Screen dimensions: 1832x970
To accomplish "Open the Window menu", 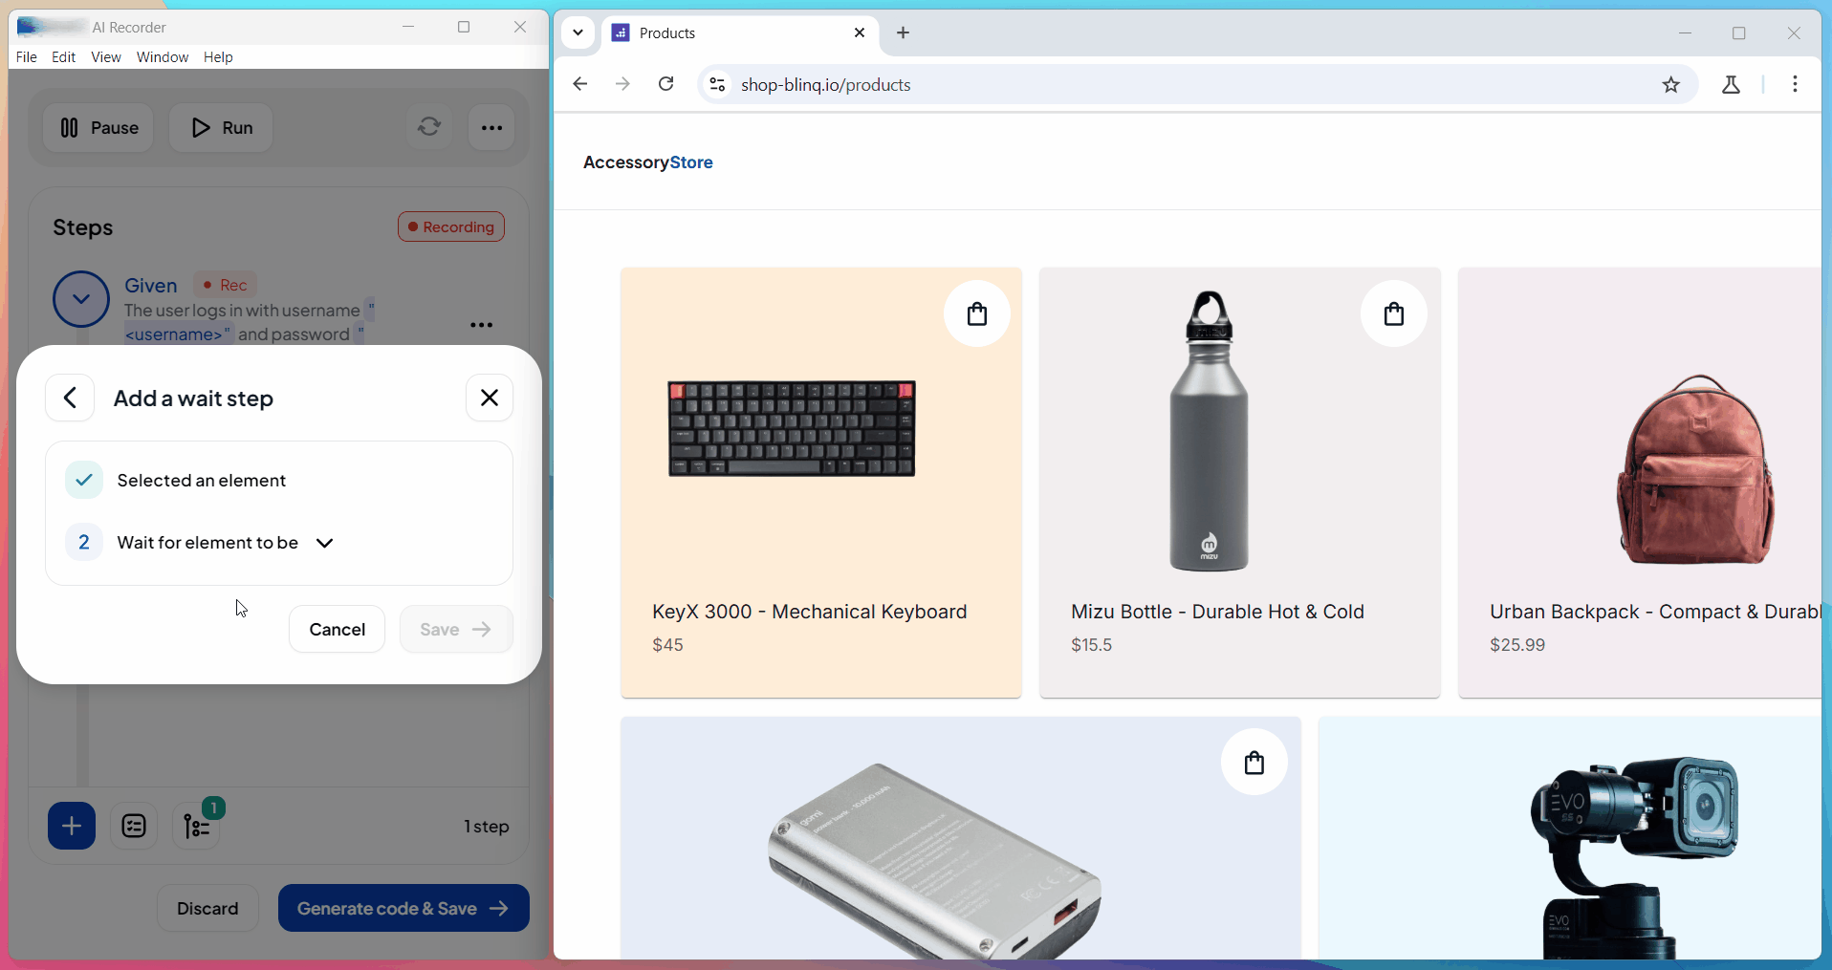I will click(162, 57).
